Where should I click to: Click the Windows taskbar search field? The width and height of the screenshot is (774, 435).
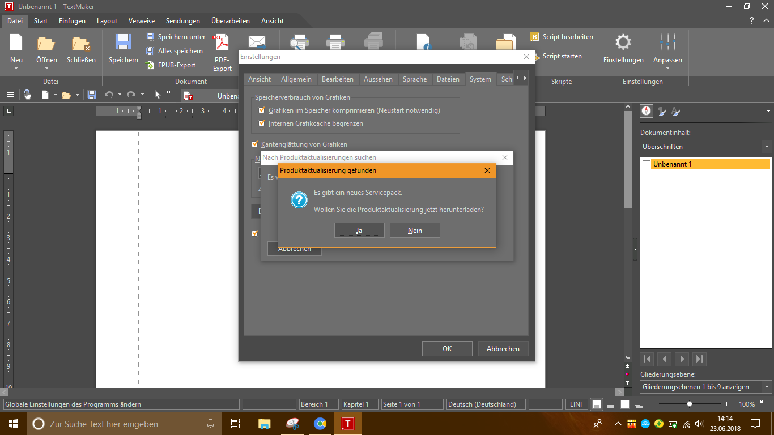pyautogui.click(x=125, y=424)
